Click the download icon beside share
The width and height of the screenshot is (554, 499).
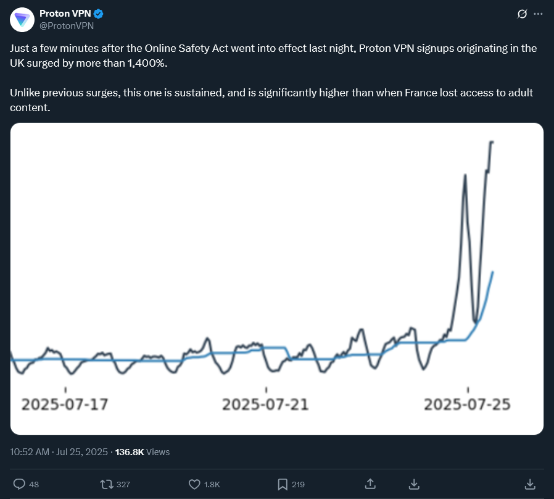(414, 484)
